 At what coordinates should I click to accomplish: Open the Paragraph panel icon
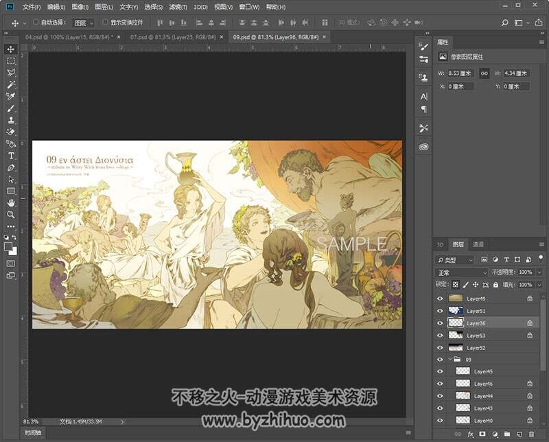point(423,109)
